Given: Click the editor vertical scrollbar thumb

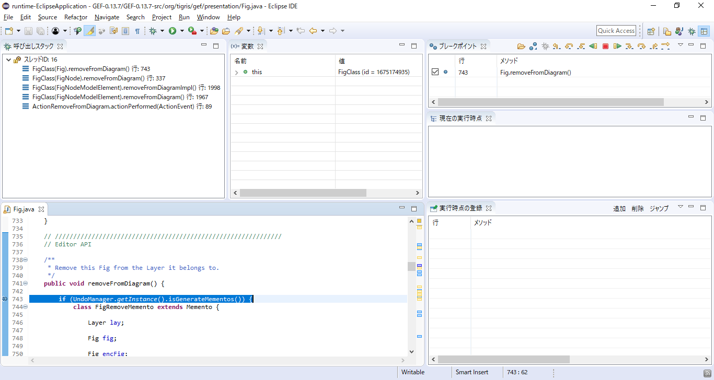Looking at the screenshot, I should pyautogui.click(x=411, y=266).
